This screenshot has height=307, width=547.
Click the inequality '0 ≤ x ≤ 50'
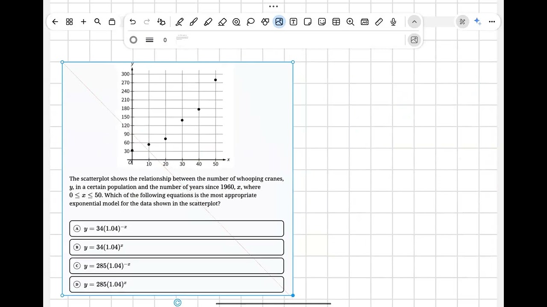pos(86,195)
